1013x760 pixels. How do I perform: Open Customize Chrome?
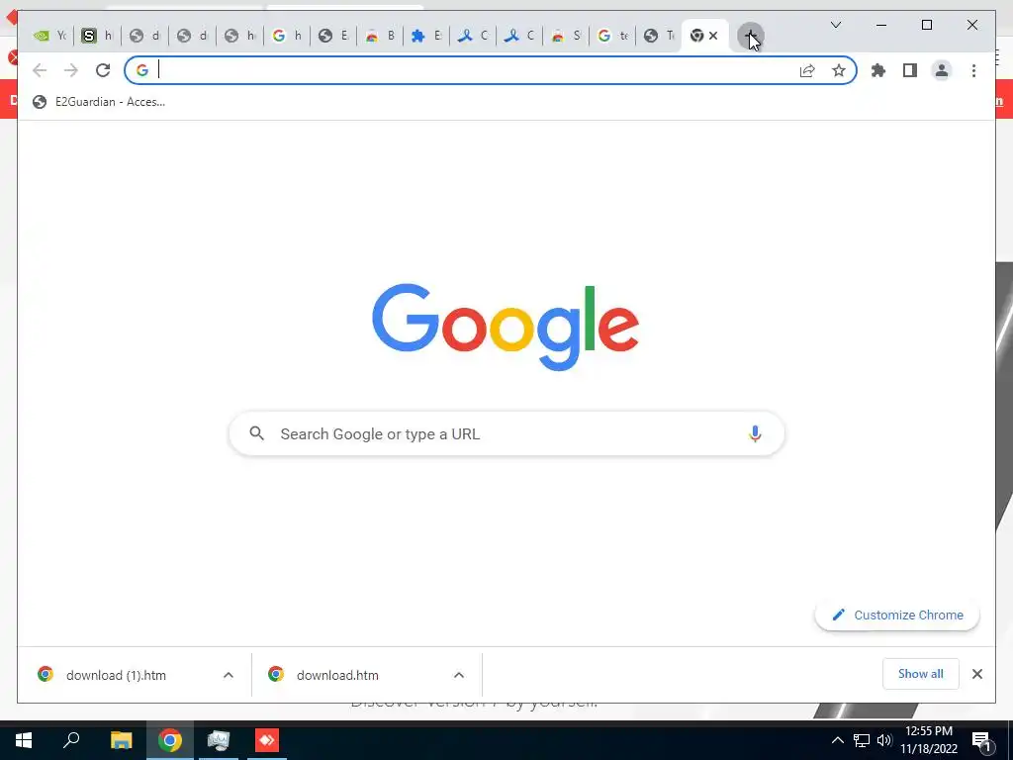click(x=897, y=616)
